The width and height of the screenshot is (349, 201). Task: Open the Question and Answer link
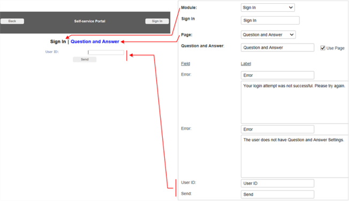[95, 42]
